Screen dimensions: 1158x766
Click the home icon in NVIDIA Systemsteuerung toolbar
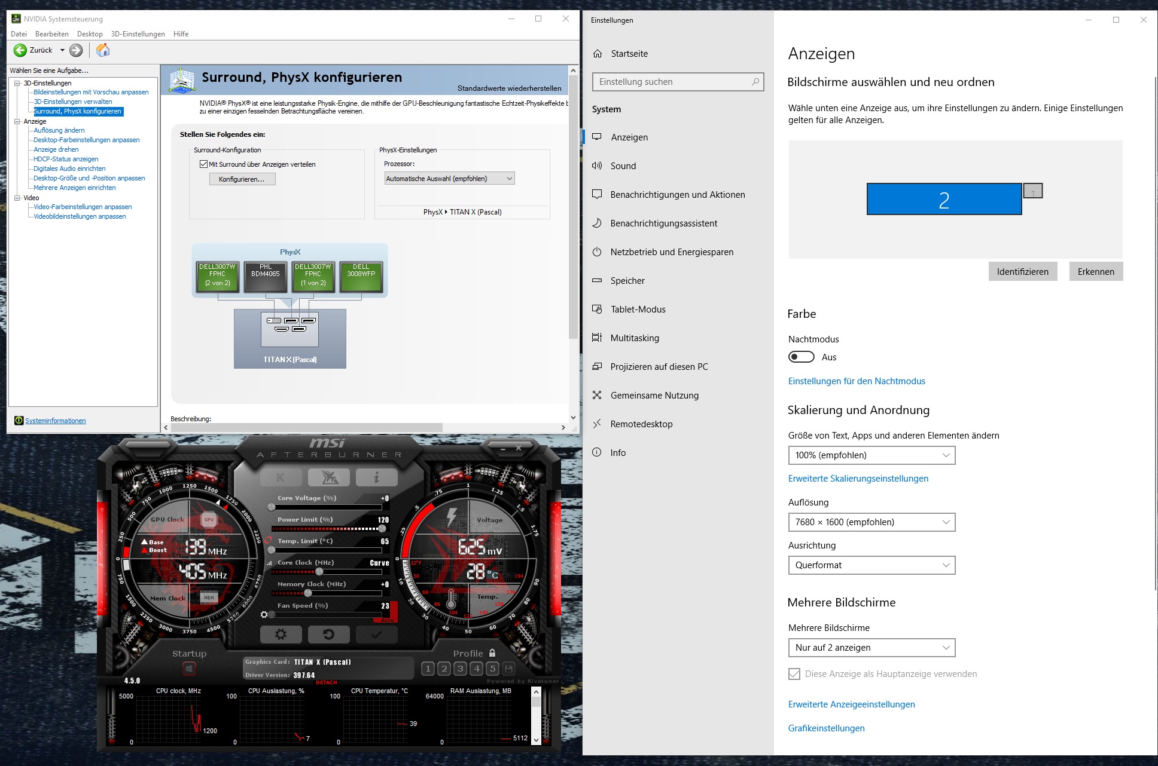[x=102, y=51]
